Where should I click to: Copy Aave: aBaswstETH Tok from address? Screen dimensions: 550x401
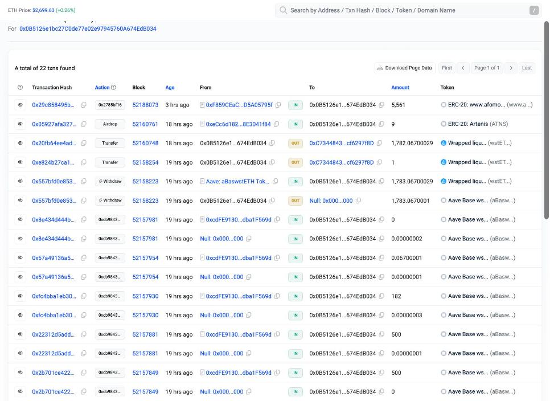[x=276, y=181]
